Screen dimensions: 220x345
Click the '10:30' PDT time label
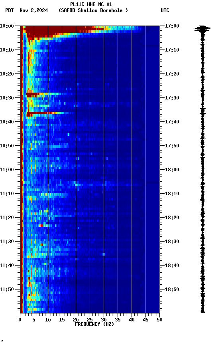(x=7, y=98)
